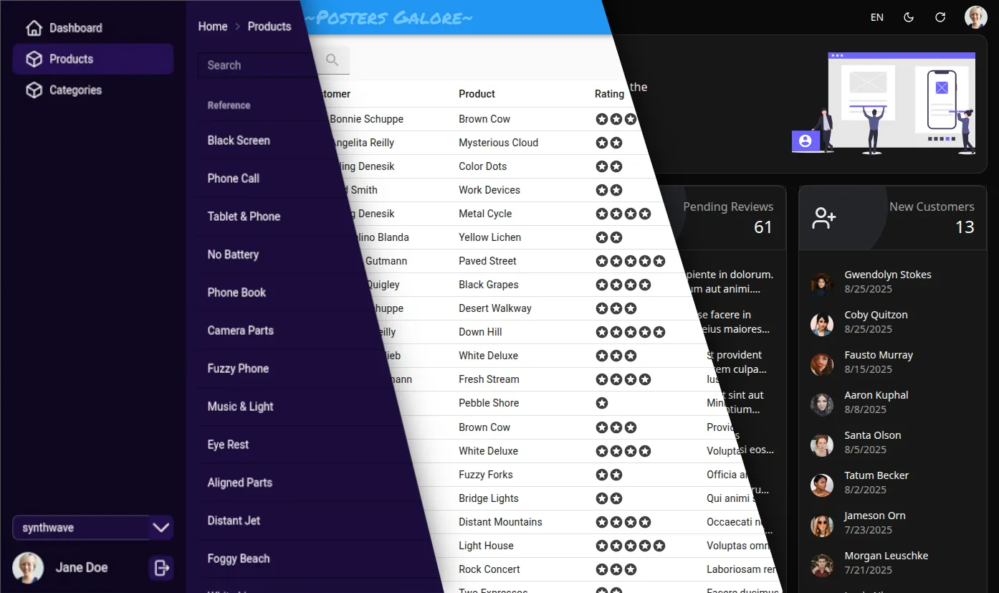Expand theme list with the chevron arrow
The height and width of the screenshot is (593, 999).
tap(161, 528)
